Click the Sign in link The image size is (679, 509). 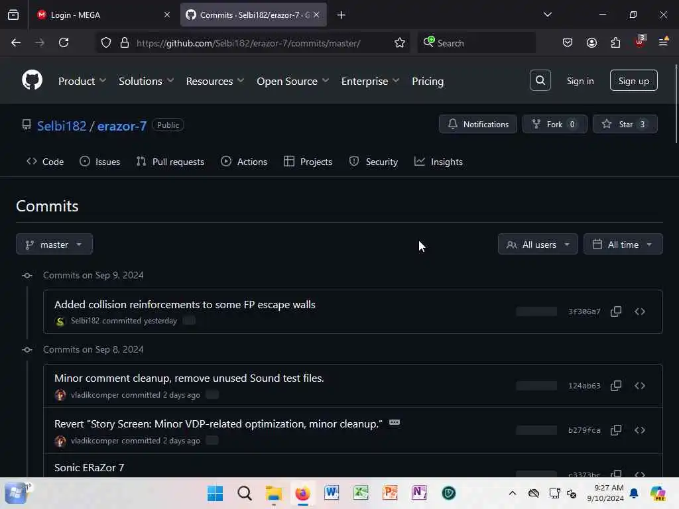pos(580,80)
